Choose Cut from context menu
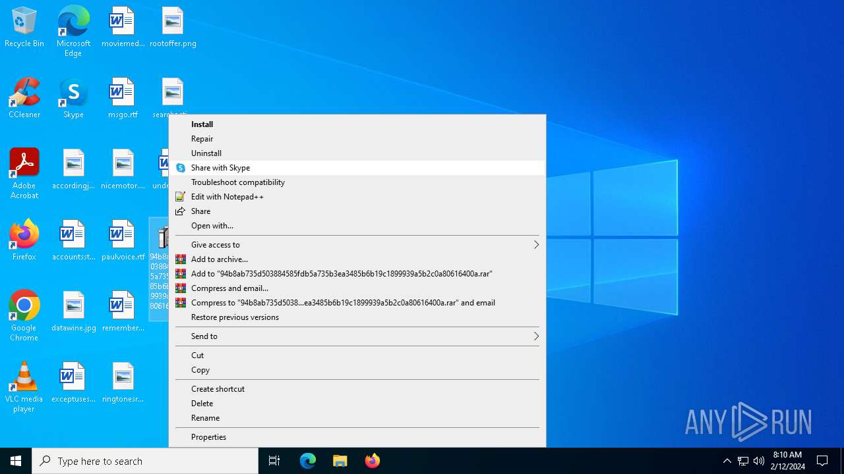 357,355
